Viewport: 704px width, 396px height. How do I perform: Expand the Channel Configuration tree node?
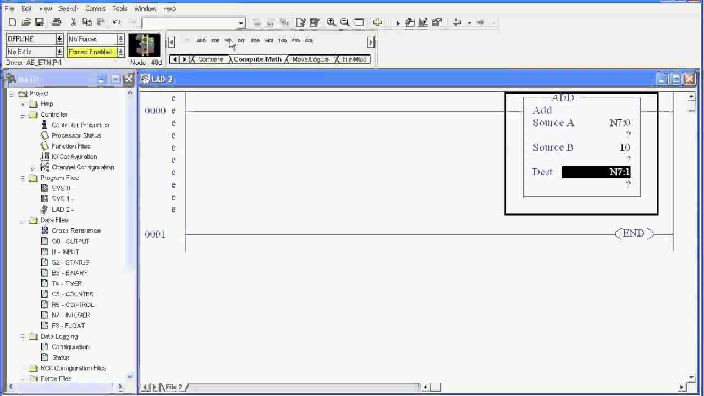[x=34, y=168]
